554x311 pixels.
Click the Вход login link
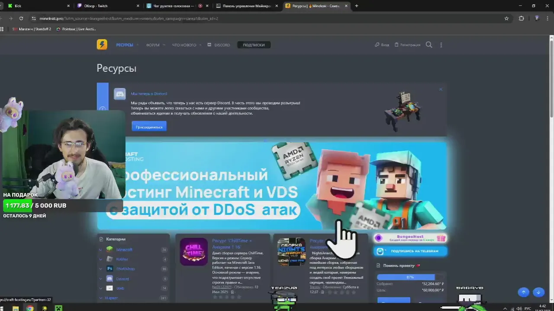(x=382, y=45)
